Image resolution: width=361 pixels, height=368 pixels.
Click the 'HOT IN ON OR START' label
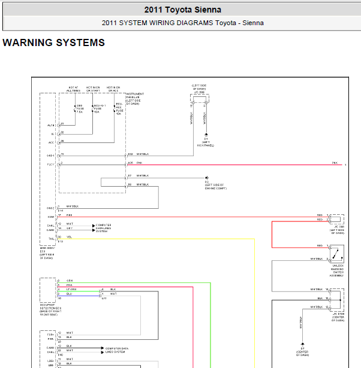[93, 89]
